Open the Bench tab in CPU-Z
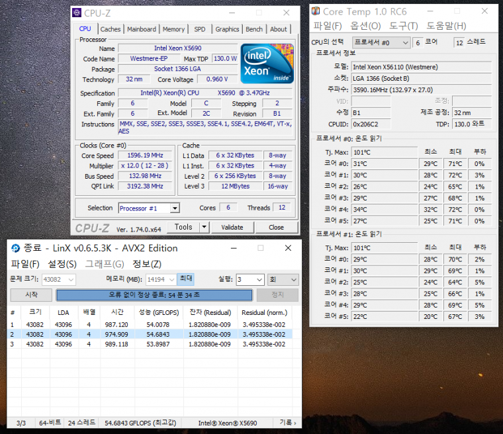The height and width of the screenshot is (434, 503). (x=254, y=29)
